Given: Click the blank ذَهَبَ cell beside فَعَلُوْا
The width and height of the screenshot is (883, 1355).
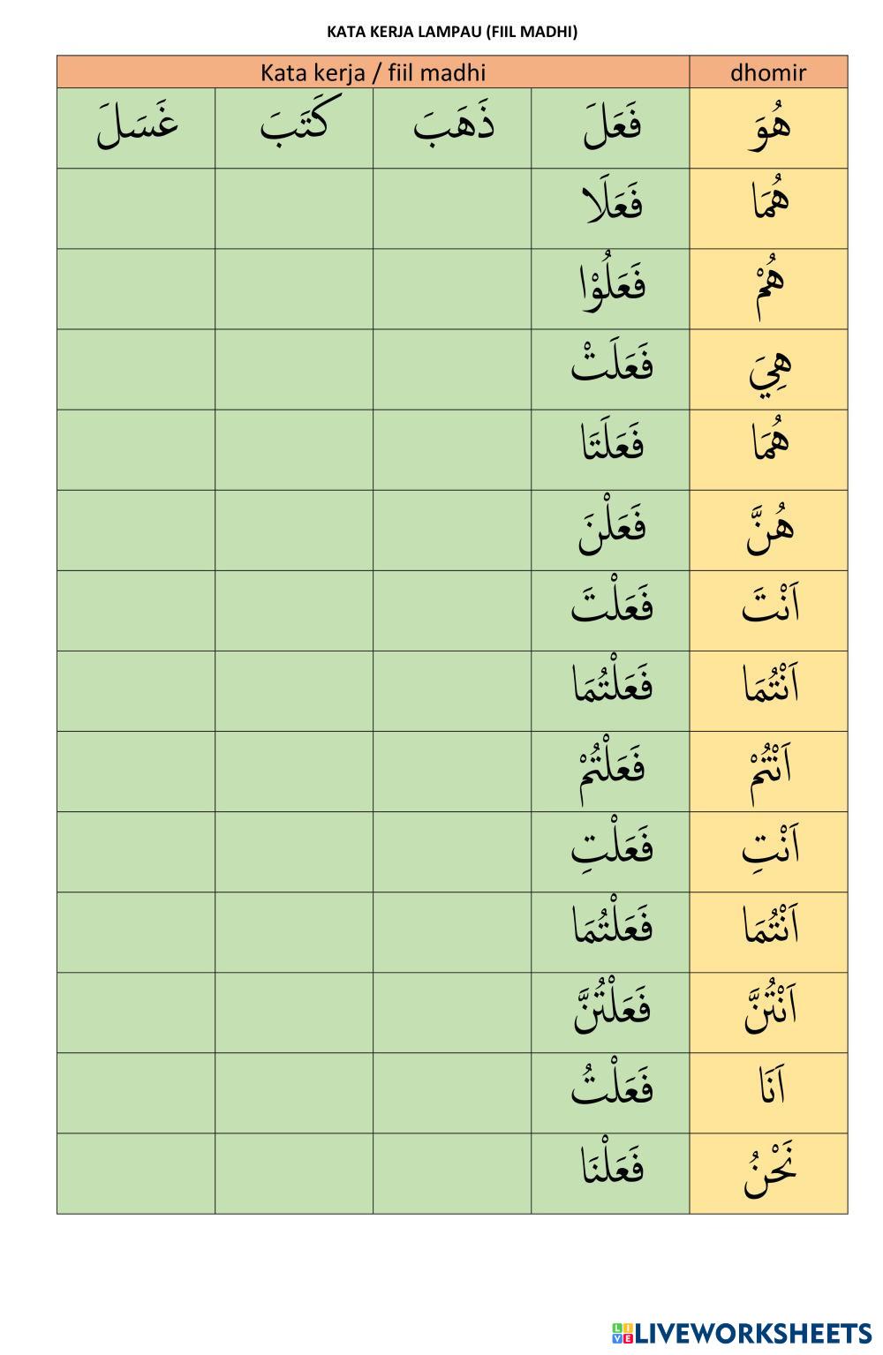Looking at the screenshot, I should (452, 289).
